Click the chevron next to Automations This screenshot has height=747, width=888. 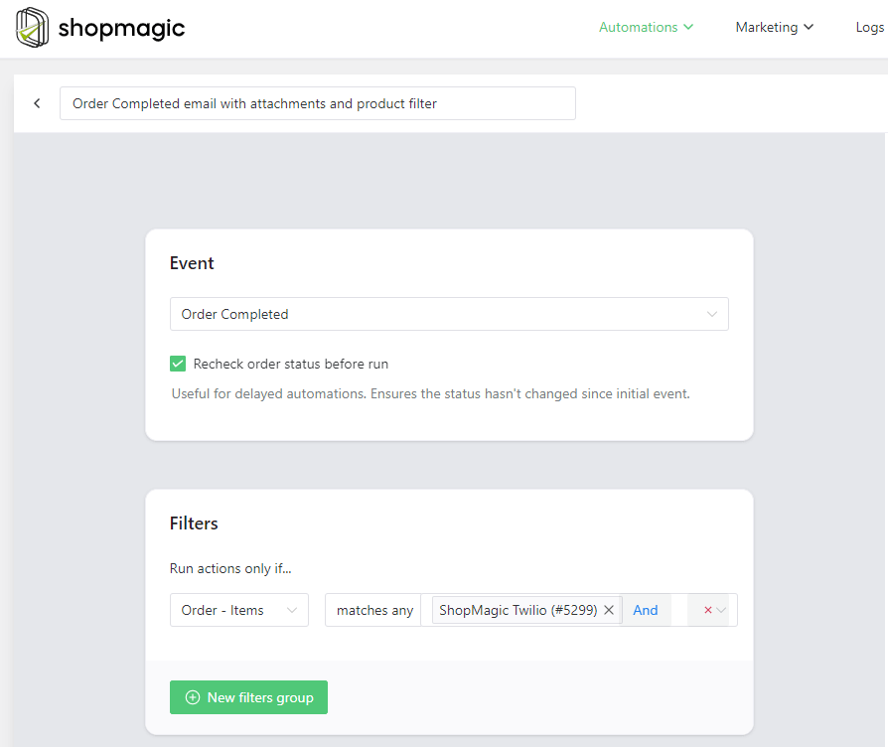tap(688, 27)
